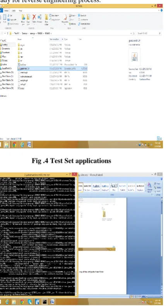Open the Copy to dropdown in Explorer
This screenshot has width=166, height=306.
(28, 20)
